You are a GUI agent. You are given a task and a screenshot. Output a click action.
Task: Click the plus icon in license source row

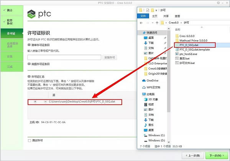point(35,102)
